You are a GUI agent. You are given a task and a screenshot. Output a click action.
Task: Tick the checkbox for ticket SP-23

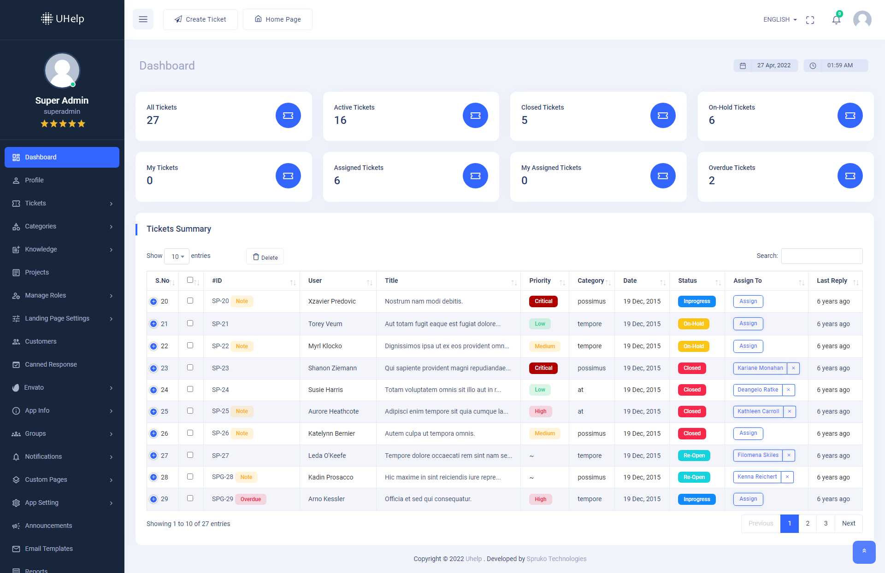(190, 368)
